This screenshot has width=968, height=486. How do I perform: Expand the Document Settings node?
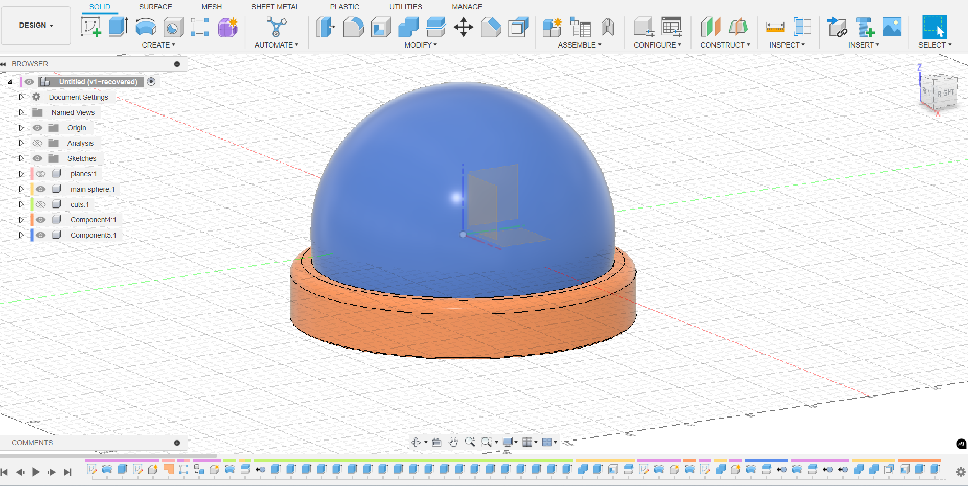point(21,97)
